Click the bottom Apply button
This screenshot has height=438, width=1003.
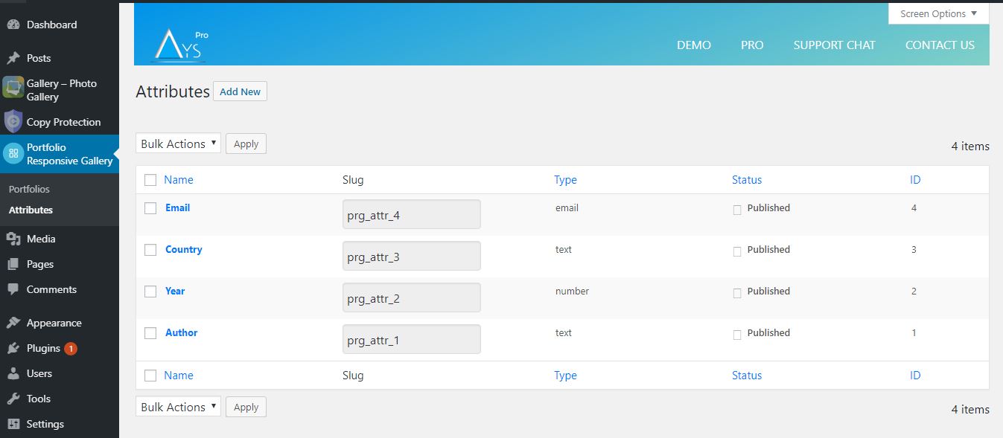(246, 407)
